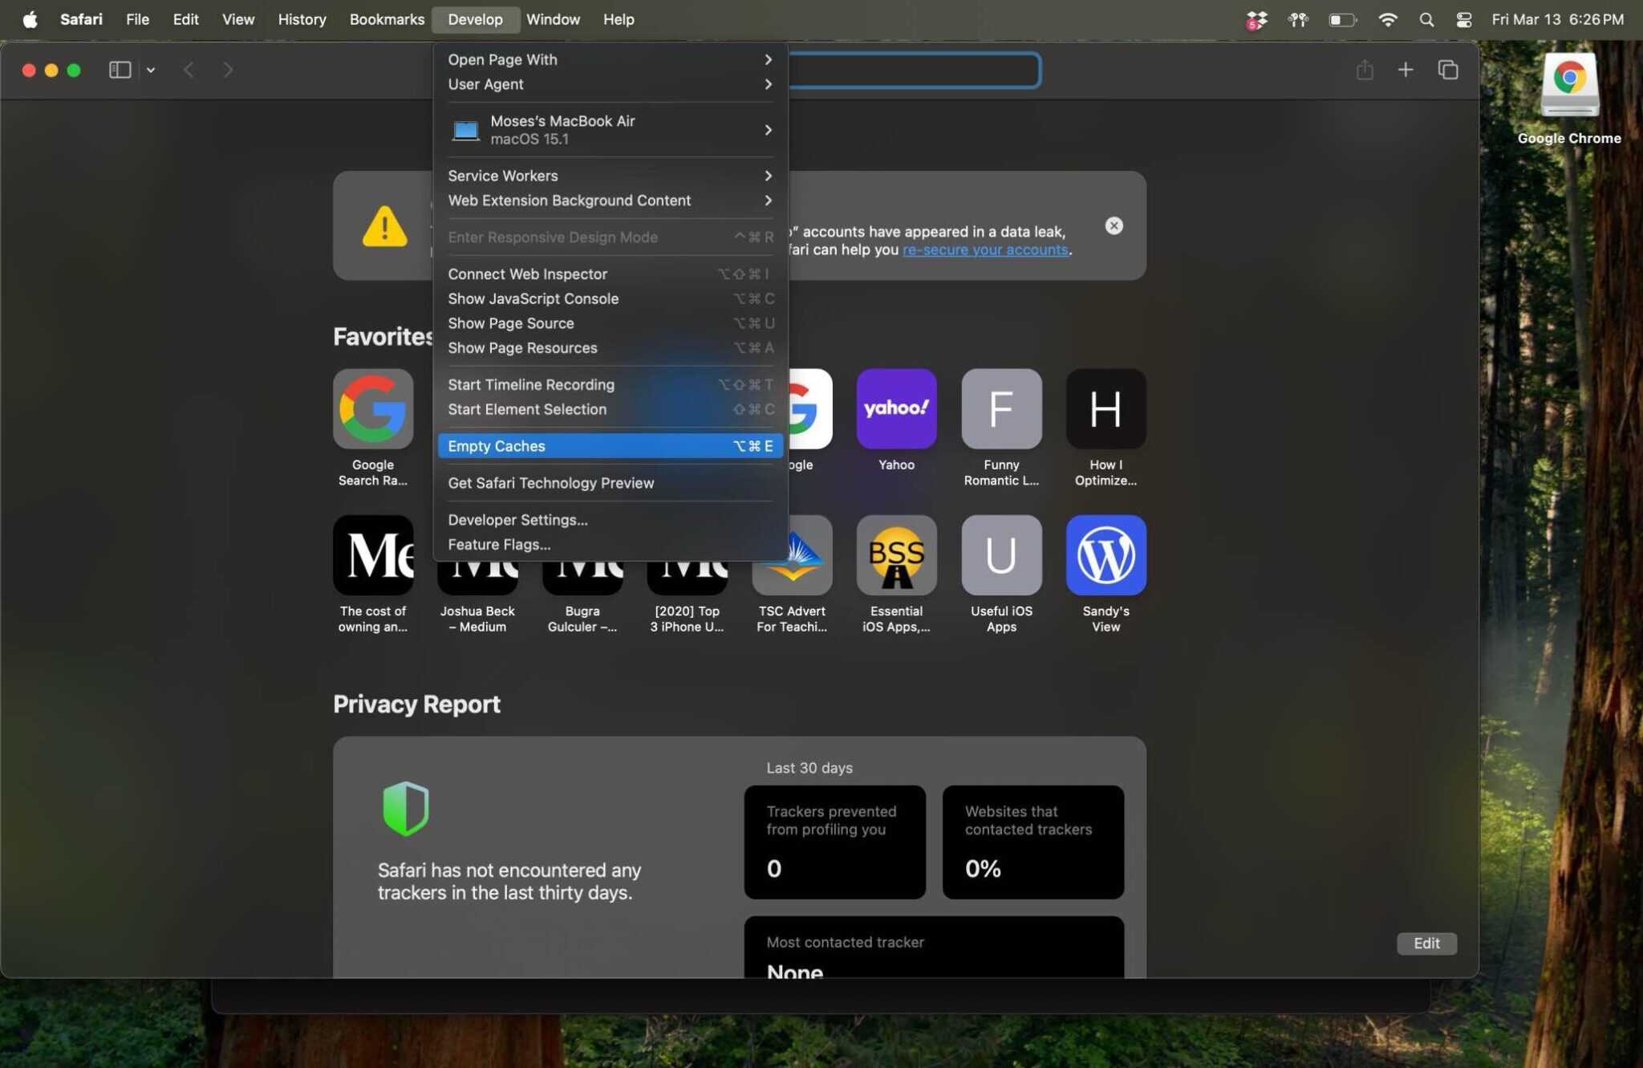Open the Apple menu
This screenshot has height=1068, width=1643.
tap(30, 19)
